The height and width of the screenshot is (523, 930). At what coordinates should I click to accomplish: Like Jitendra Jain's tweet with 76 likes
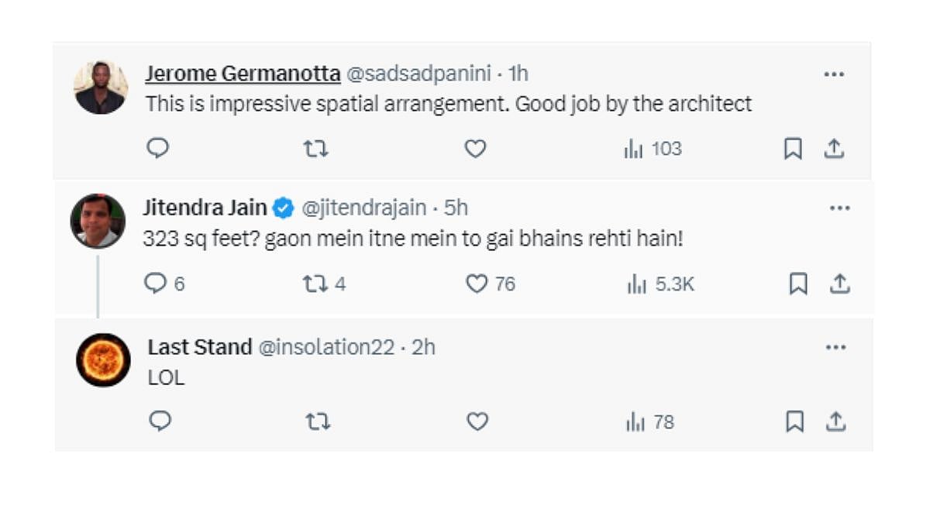point(490,284)
